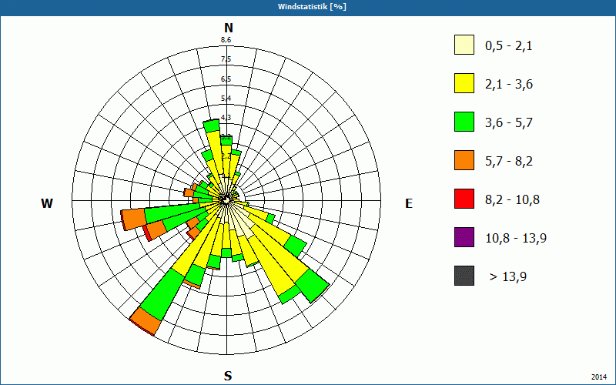
Task: Click the dark gray > 13,9 legend swatch
Action: 464,276
